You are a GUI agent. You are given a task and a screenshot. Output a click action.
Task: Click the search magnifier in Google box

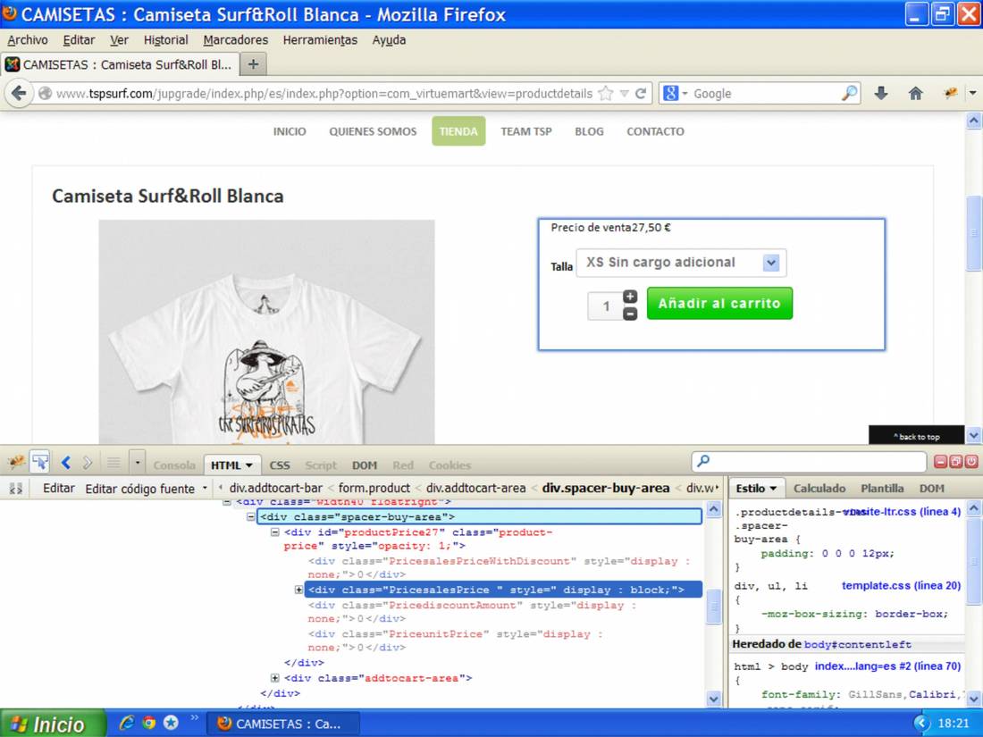coord(849,94)
